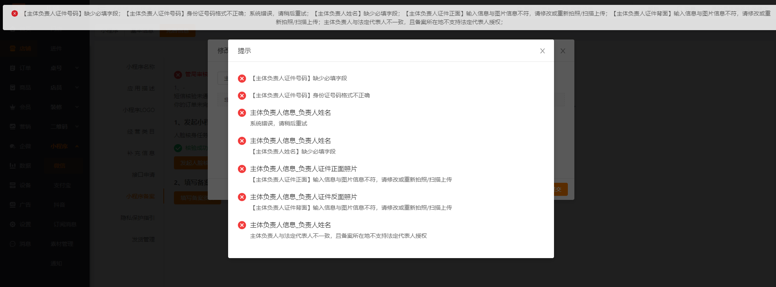The height and width of the screenshot is (287, 776).
Task: Open the 进件 menu item
Action: [x=56, y=48]
